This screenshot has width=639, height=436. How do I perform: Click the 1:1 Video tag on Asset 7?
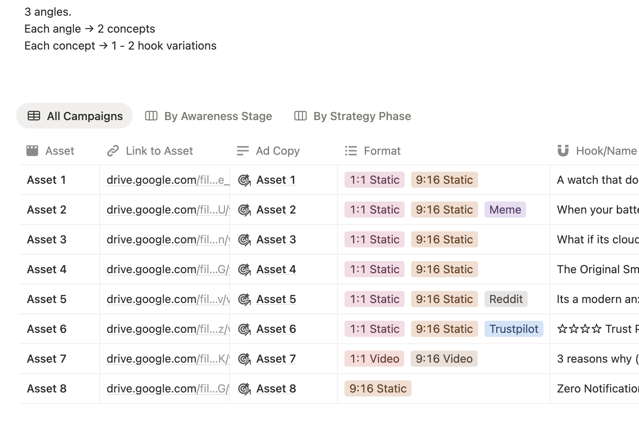pos(374,359)
